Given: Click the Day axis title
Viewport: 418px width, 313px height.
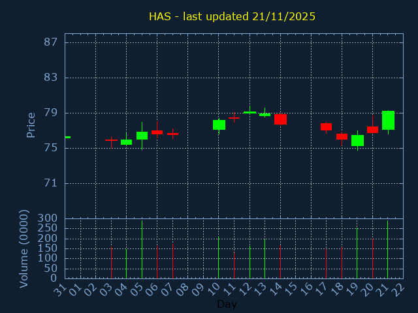Looking at the screenshot, I should [227, 304].
